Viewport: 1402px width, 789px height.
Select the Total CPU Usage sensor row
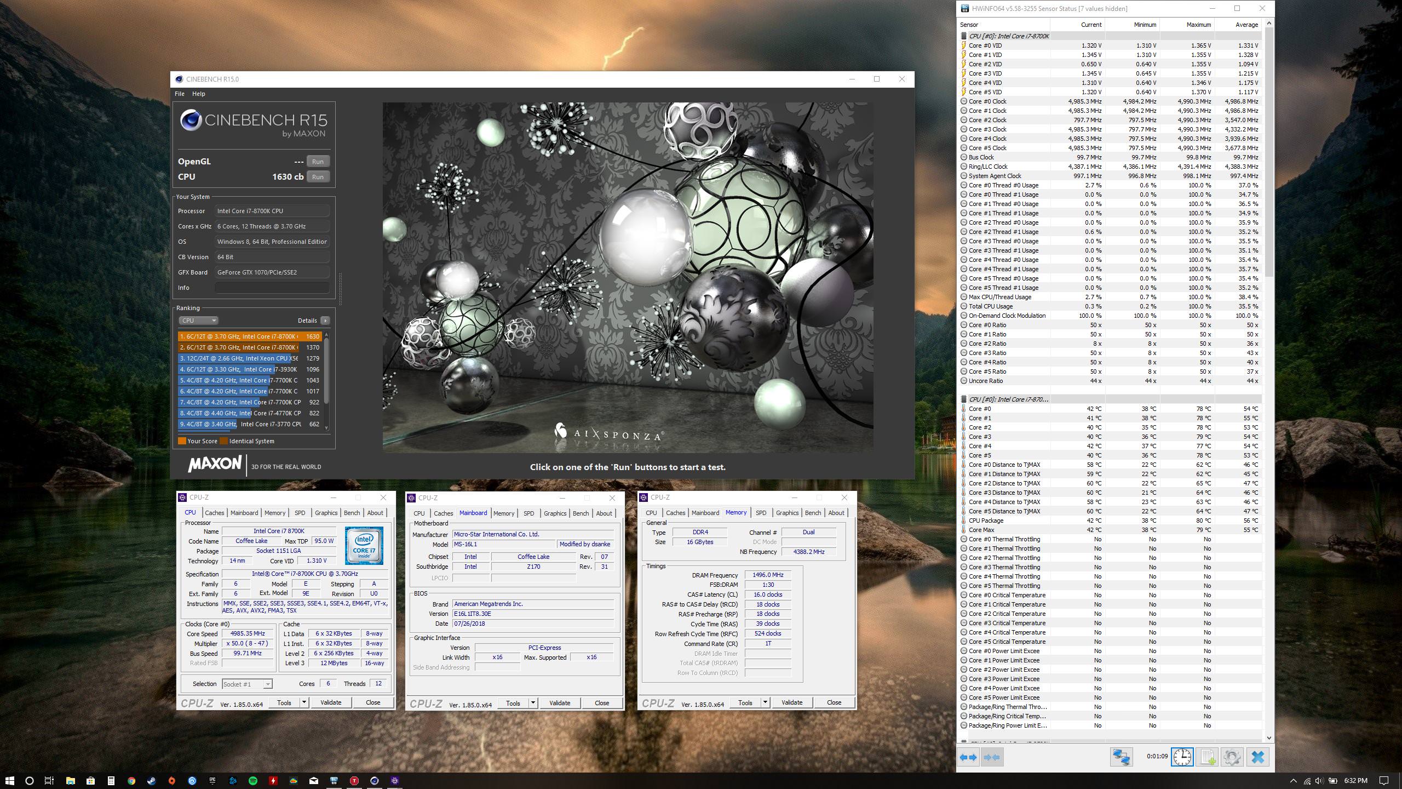click(x=1110, y=306)
